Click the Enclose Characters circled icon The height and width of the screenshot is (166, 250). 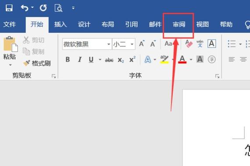[212, 60]
